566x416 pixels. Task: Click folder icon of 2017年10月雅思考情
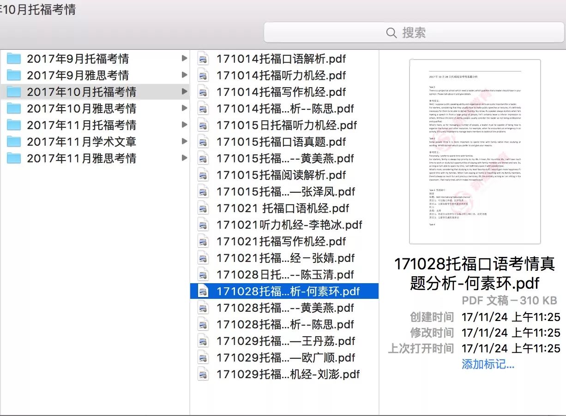pos(14,108)
